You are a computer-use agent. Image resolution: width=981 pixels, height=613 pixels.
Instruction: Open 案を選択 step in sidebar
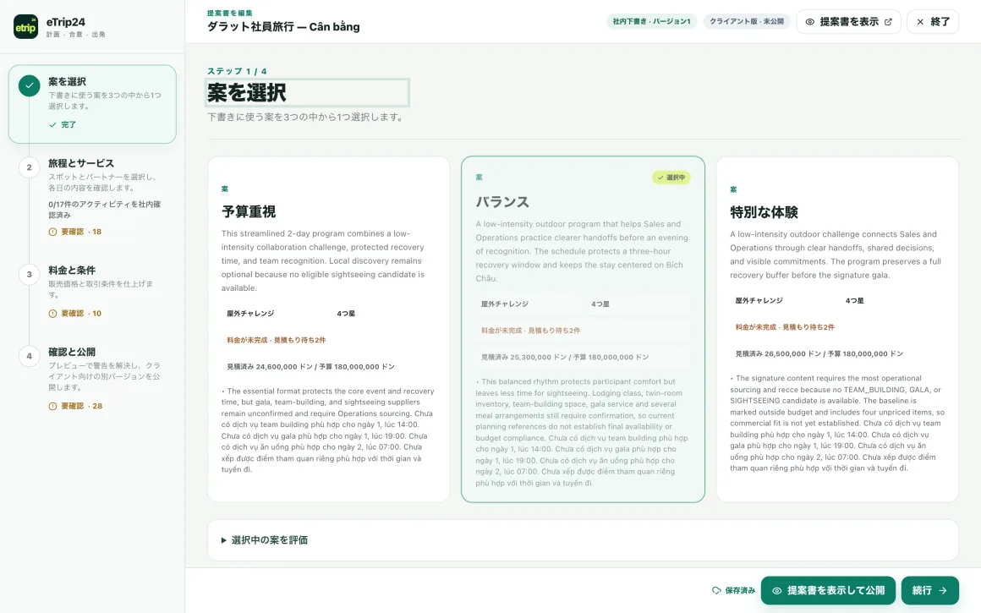click(x=92, y=104)
